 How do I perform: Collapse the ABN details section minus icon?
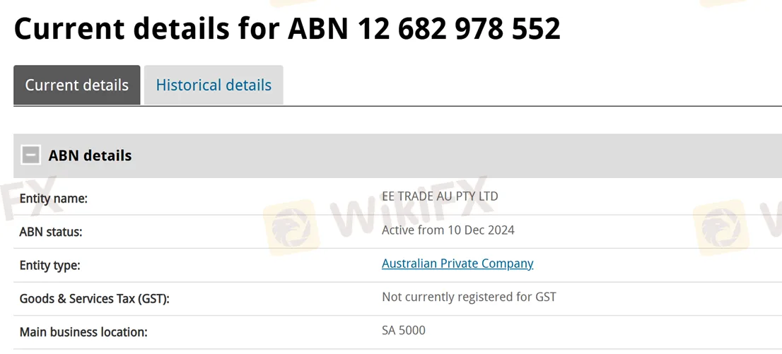30,155
